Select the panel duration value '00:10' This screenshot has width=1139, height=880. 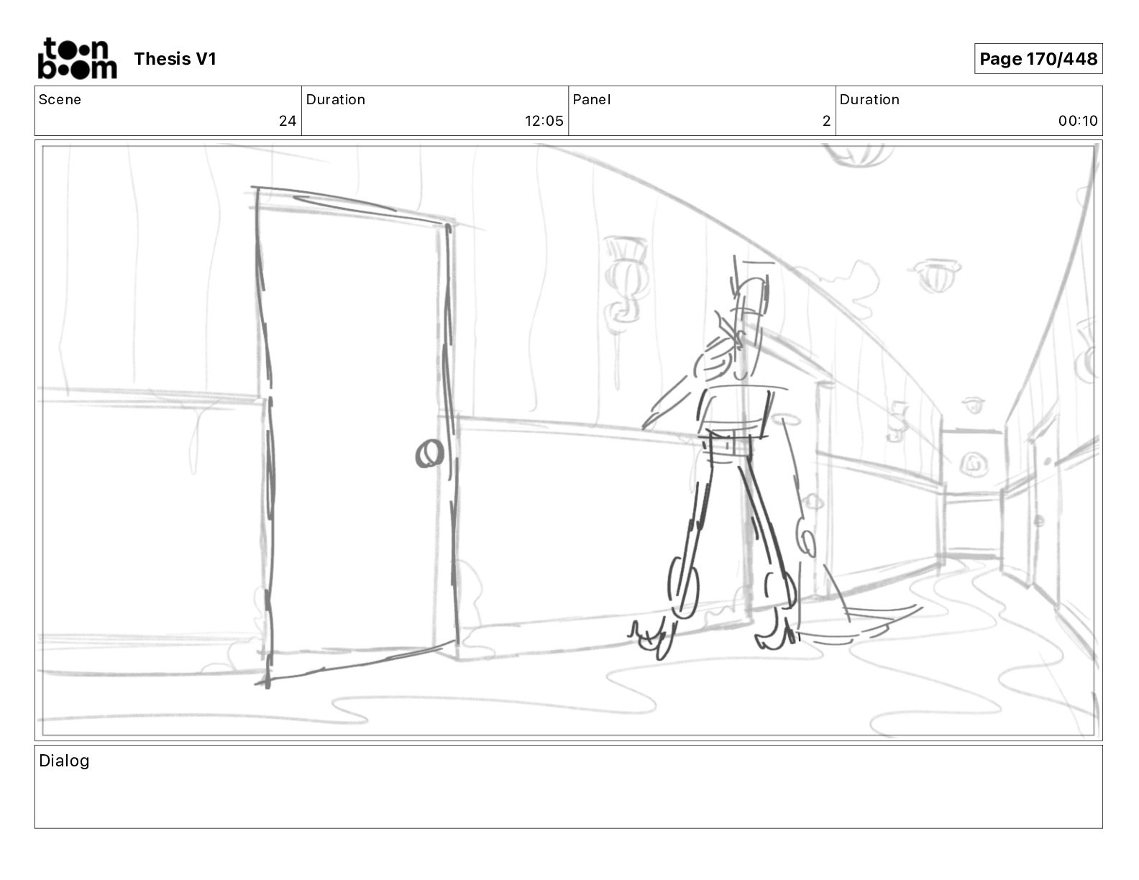point(1078,121)
